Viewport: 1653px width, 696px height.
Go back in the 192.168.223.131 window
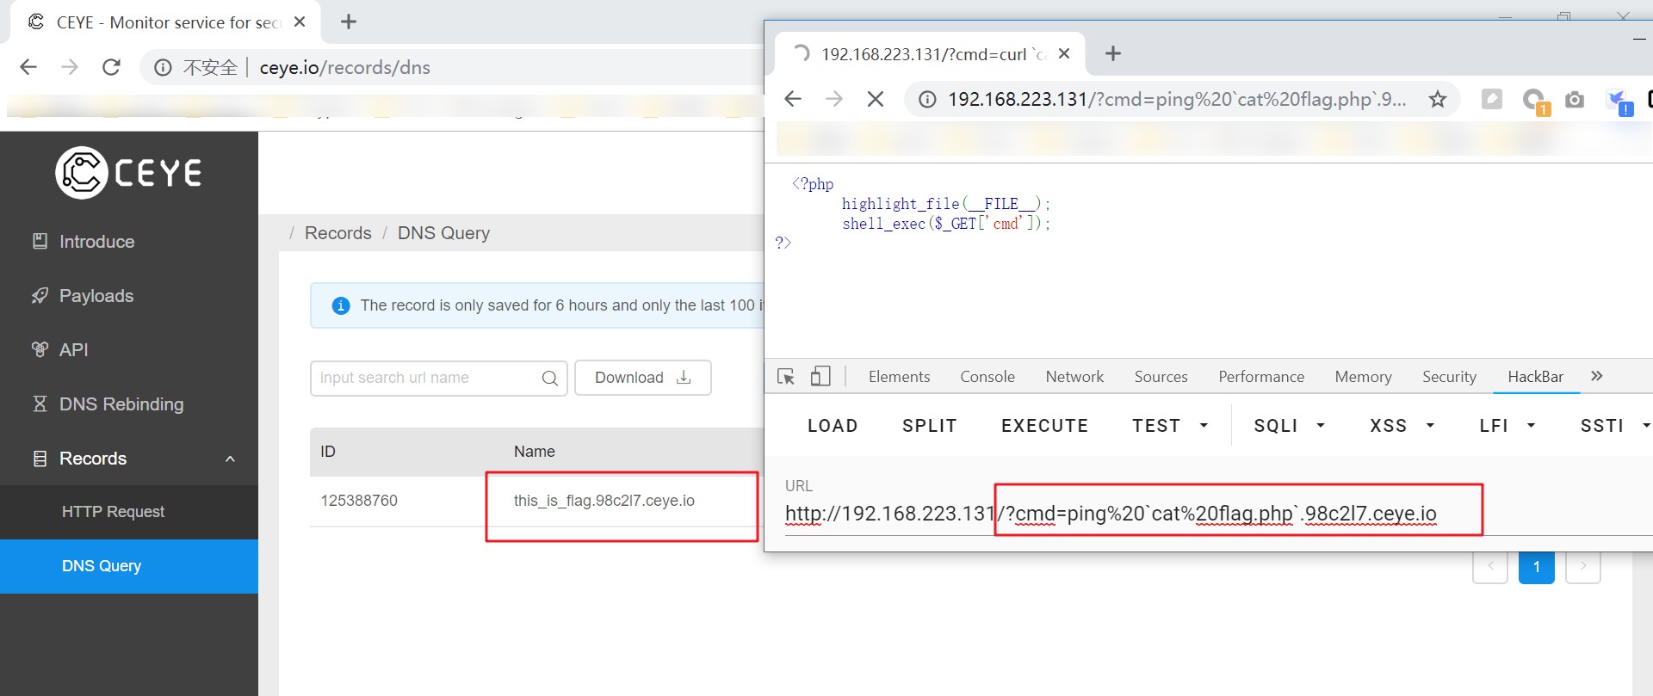coord(793,99)
